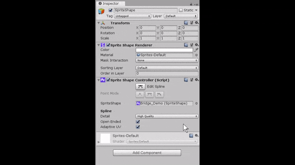Click the Rotation Y input field
The height and width of the screenshot is (165, 295).
pyautogui.click(x=169, y=33)
